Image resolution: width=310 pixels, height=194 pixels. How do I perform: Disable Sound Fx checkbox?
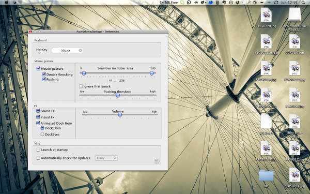coord(38,111)
